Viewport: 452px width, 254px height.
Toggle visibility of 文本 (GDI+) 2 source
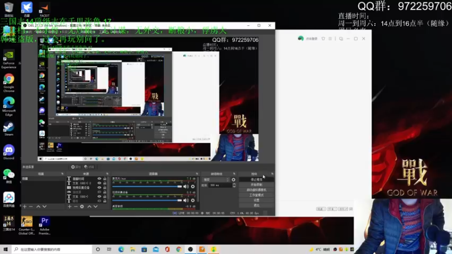[99, 183]
